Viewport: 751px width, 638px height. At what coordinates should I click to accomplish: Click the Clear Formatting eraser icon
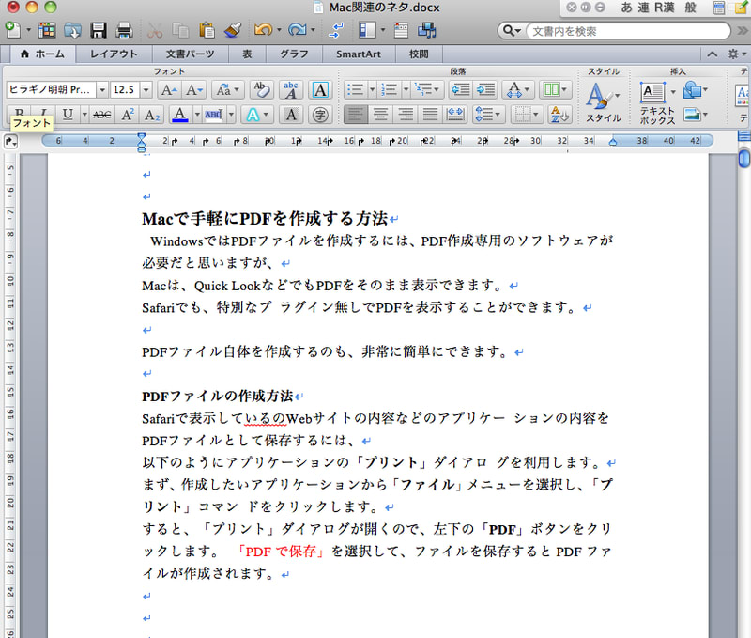pos(262,90)
